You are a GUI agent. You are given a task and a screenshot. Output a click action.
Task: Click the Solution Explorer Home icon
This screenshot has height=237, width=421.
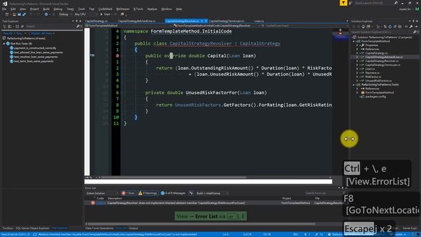[363, 26]
